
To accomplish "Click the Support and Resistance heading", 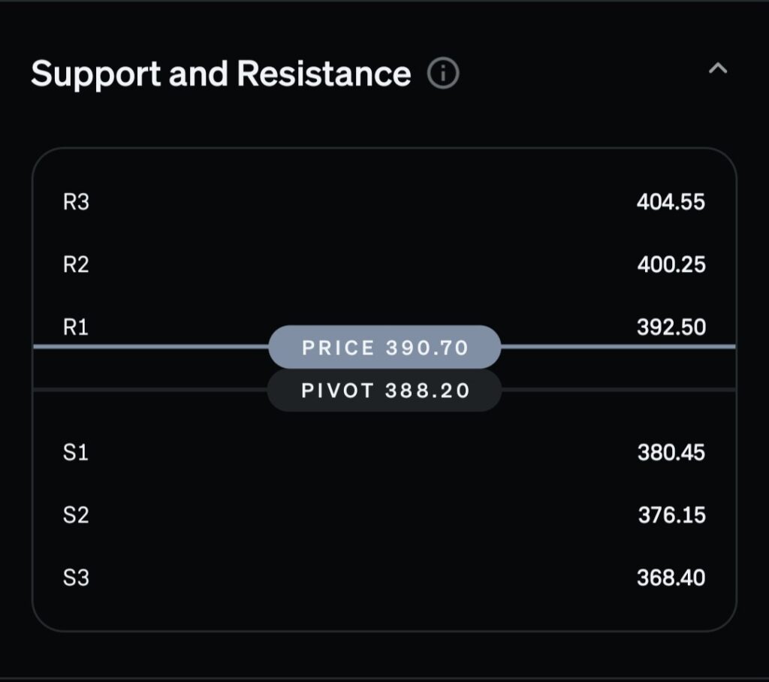I will coord(221,74).
